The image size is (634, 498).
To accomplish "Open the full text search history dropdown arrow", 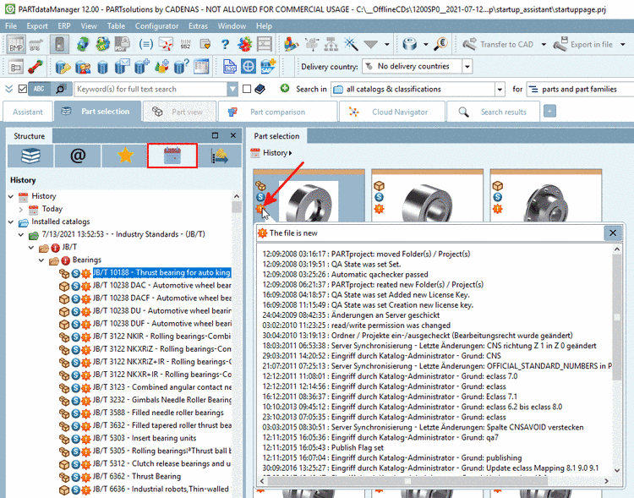I will [232, 89].
